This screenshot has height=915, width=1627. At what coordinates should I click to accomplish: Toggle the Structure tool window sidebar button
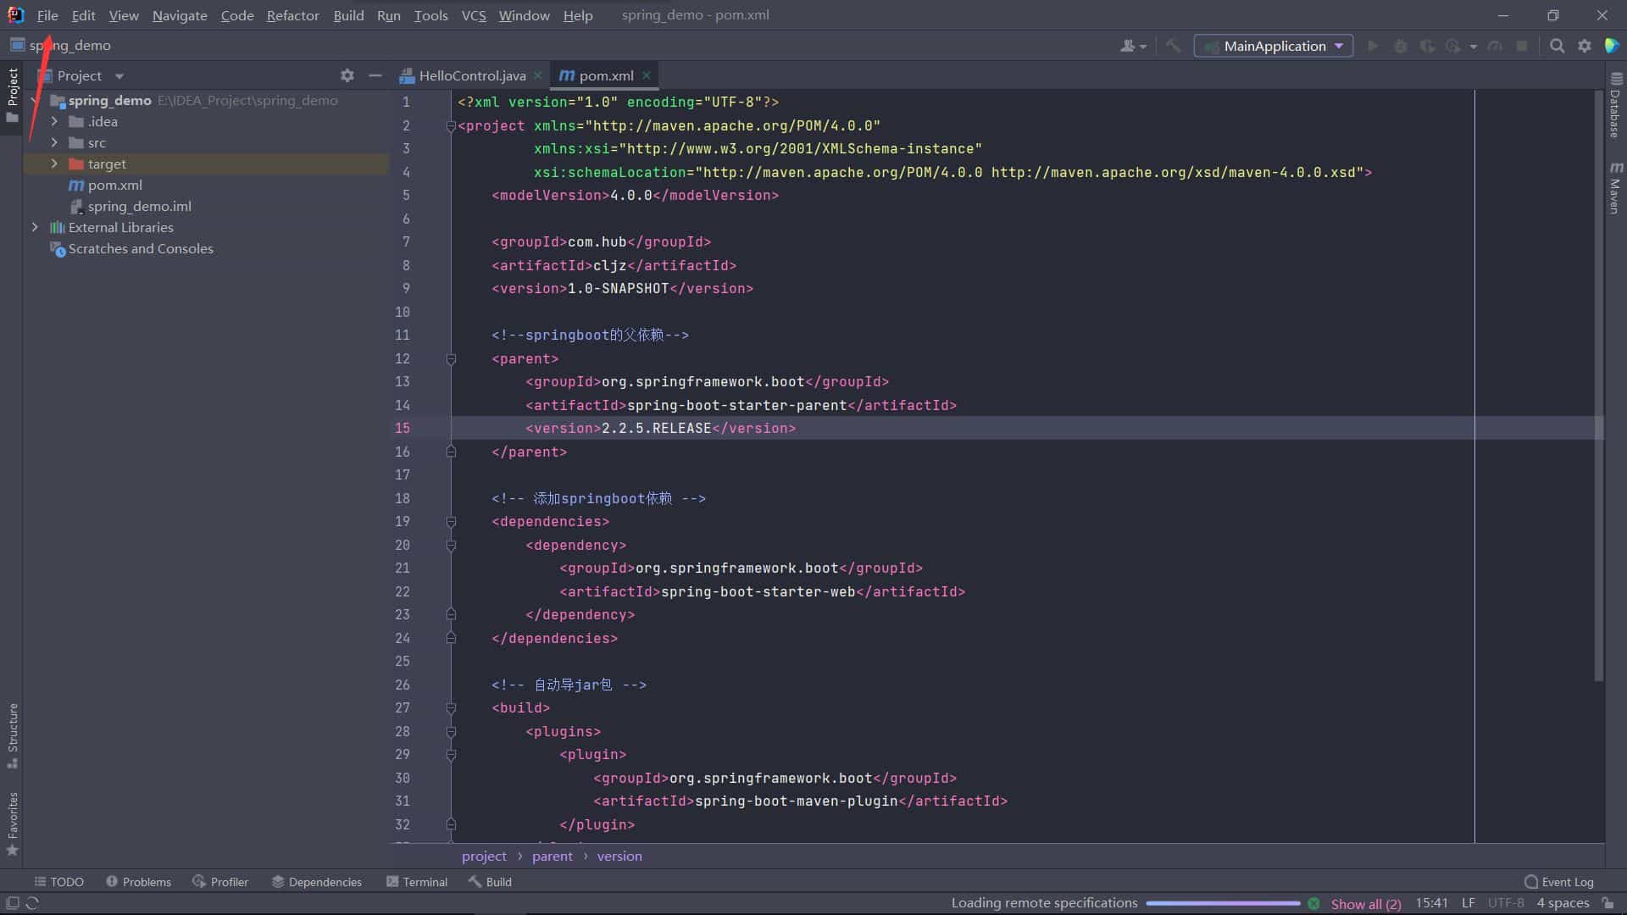pos(12,735)
